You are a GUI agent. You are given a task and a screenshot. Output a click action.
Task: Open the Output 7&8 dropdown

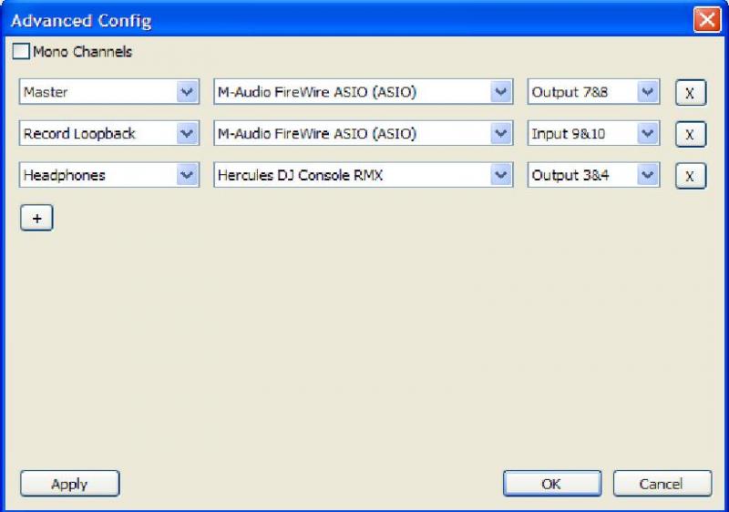pyautogui.click(x=594, y=91)
